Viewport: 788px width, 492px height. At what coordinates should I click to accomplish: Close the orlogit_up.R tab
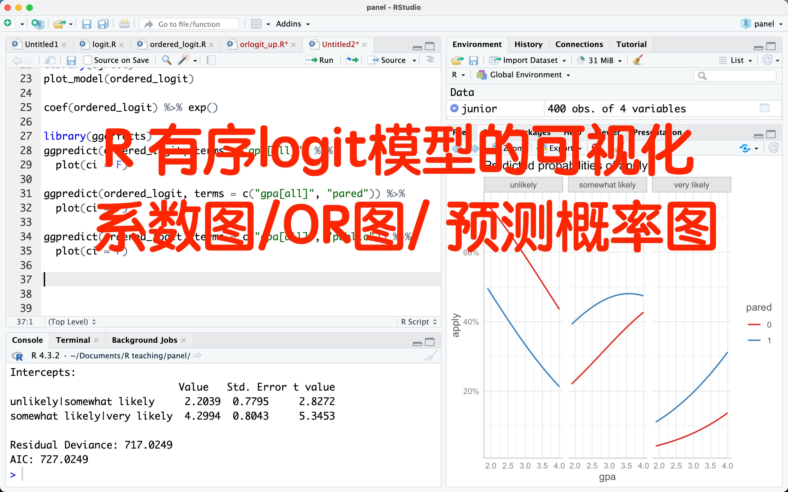coord(293,45)
